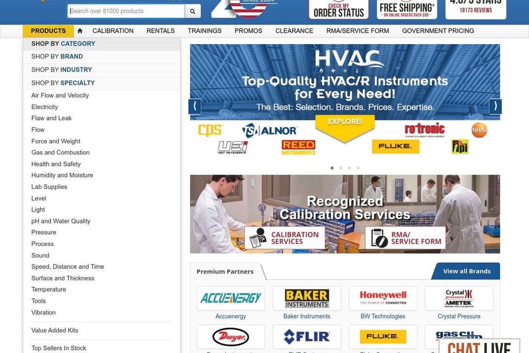This screenshot has width=529, height=353.
Task: Select the second carousel dot
Action: 341,168
